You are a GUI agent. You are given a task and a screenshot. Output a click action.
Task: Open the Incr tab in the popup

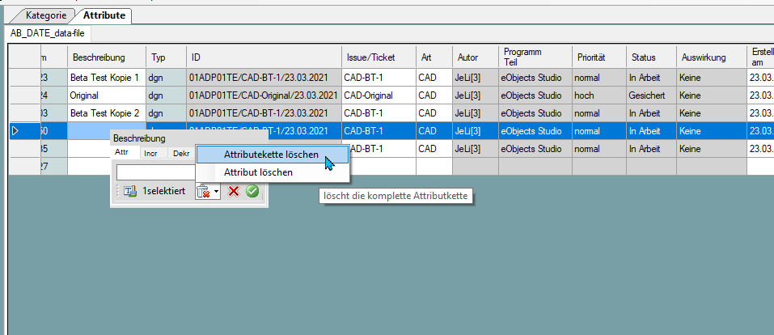(151, 153)
